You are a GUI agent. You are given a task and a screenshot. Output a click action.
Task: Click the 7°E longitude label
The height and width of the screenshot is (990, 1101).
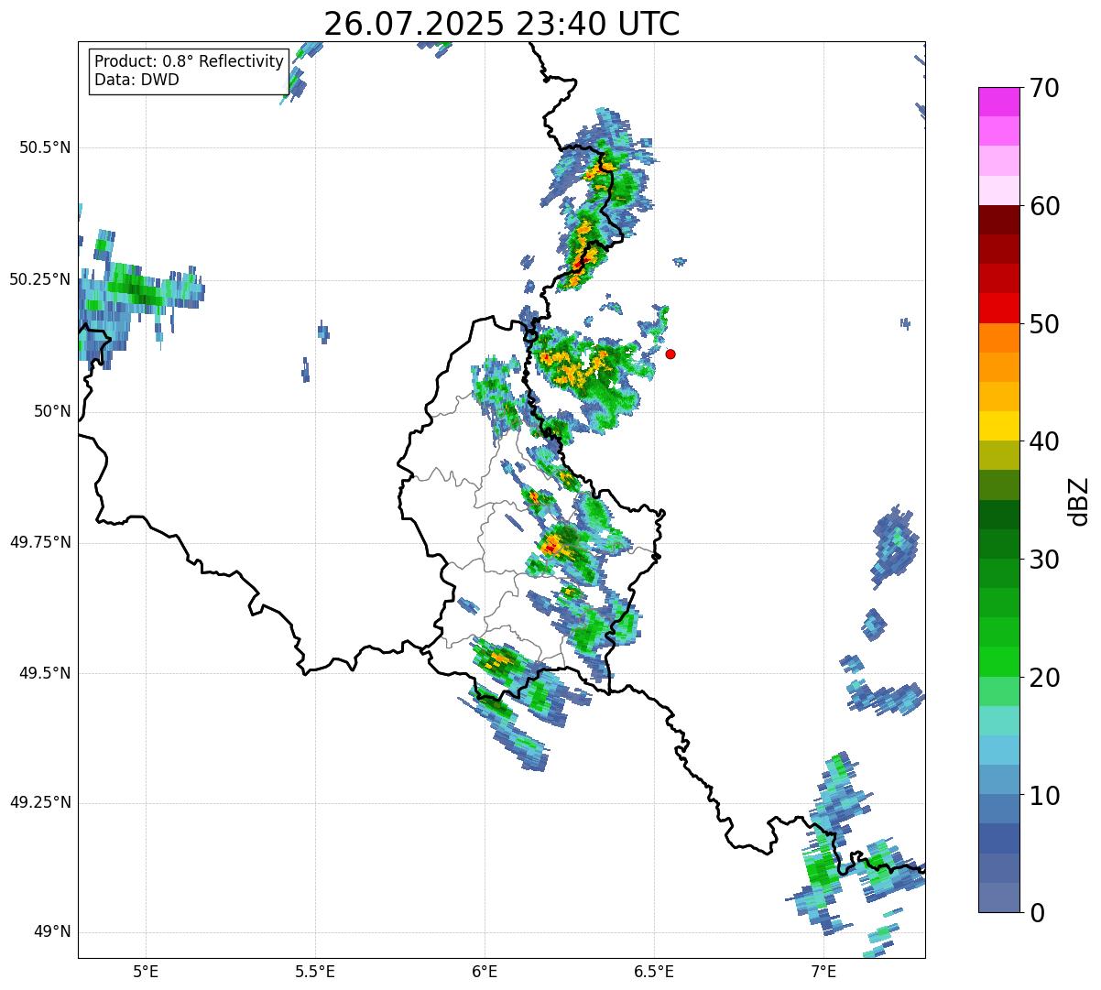[823, 972]
